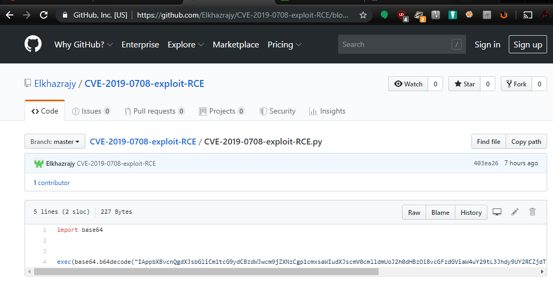Expand the Why GitHub? menu
The width and height of the screenshot is (553, 282).
[x=83, y=45]
